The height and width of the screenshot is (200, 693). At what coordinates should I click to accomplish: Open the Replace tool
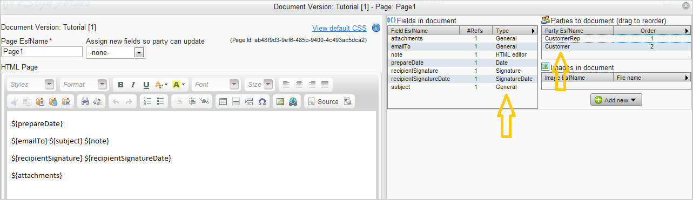point(98,101)
